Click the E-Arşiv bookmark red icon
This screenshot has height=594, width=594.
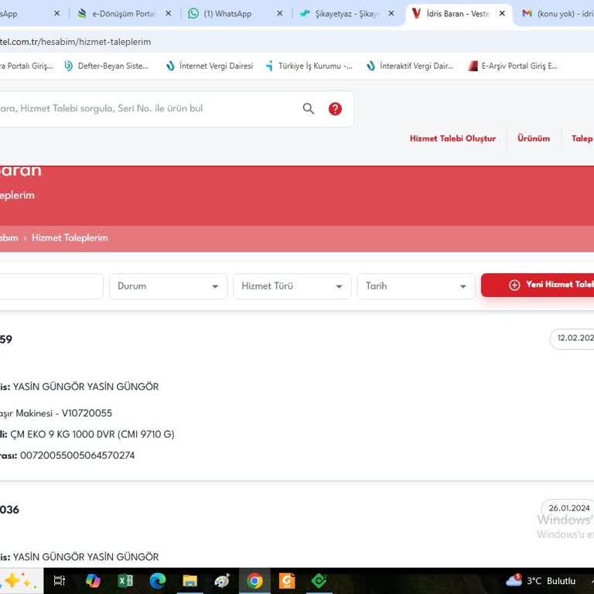(x=473, y=66)
